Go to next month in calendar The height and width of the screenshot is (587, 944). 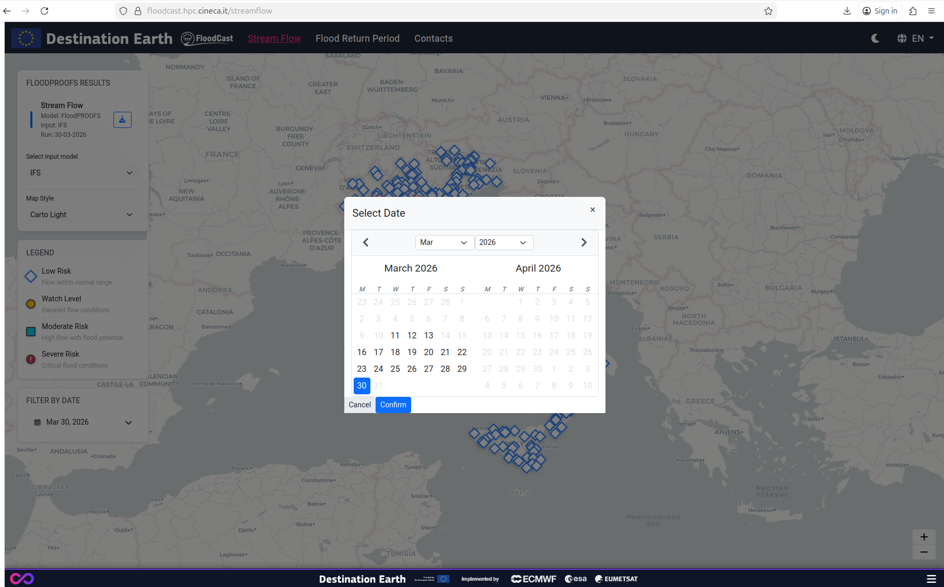tap(584, 242)
